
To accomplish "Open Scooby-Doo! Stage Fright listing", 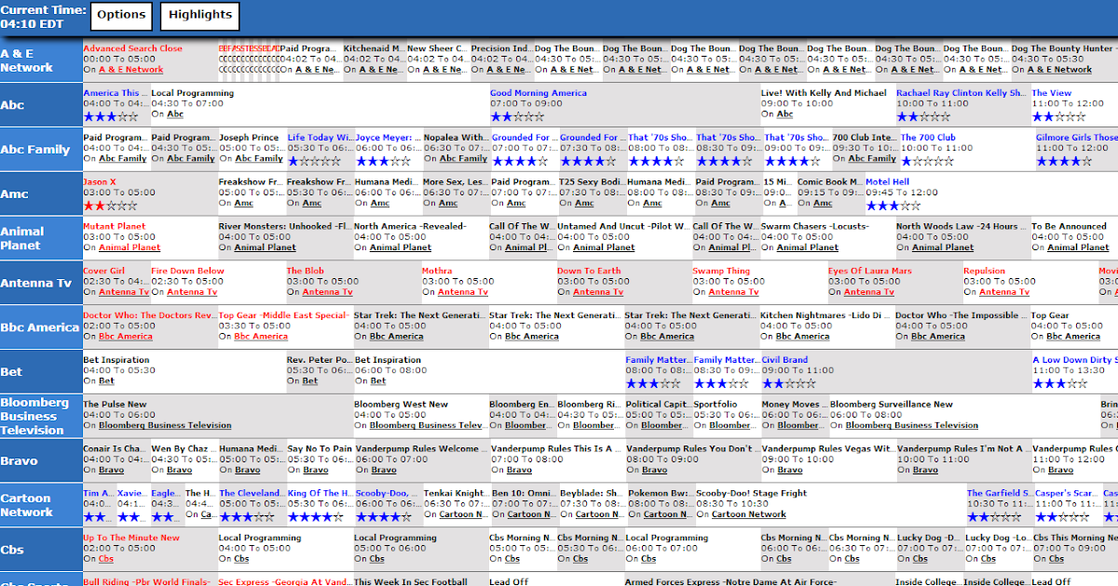I will click(752, 493).
